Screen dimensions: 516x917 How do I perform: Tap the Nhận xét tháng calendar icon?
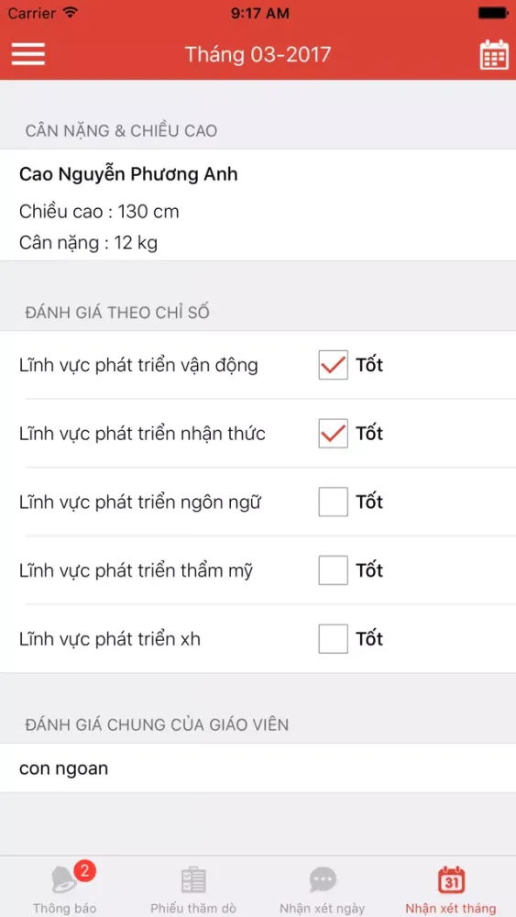(x=451, y=879)
